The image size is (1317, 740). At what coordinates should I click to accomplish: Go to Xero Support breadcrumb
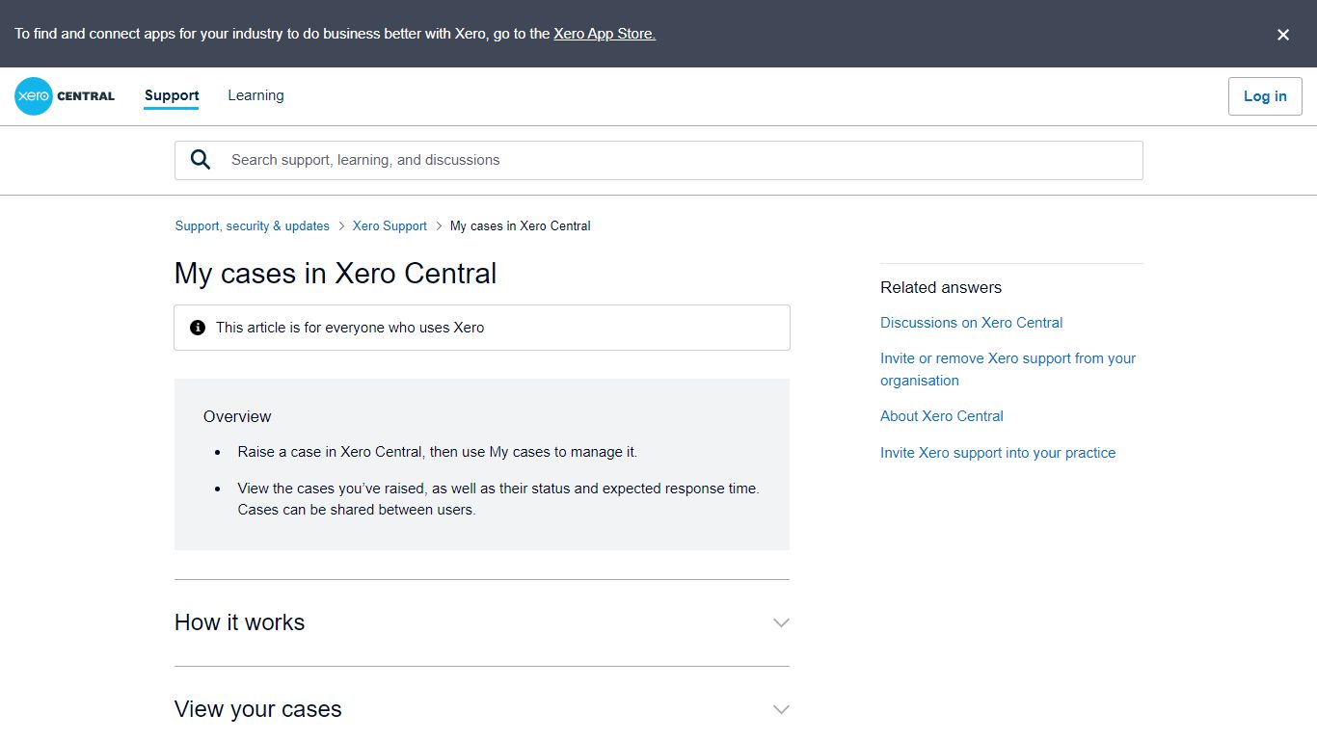390,225
